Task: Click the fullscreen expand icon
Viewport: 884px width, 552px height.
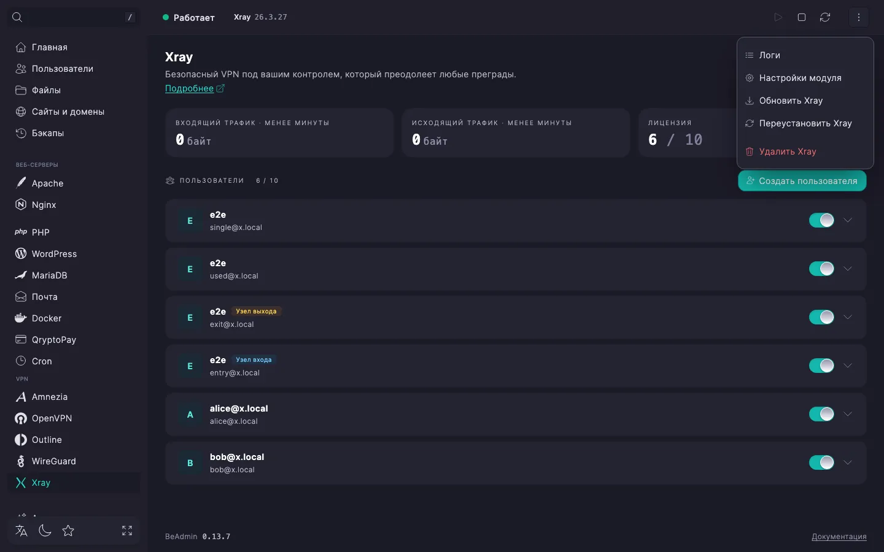Action: [127, 531]
